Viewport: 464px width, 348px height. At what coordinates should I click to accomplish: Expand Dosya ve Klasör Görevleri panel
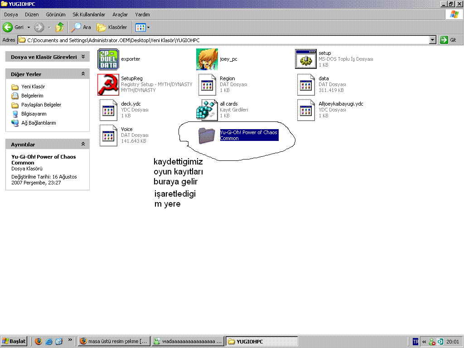[x=83, y=57]
